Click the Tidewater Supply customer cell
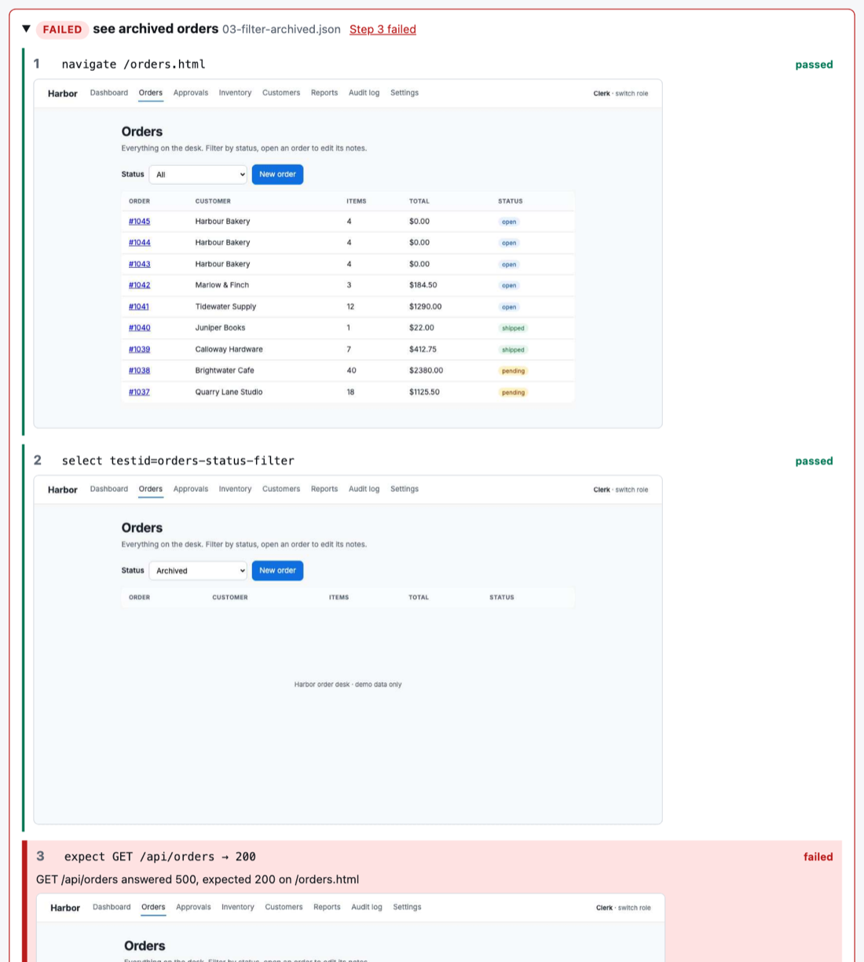Viewport: 864px width, 962px height. [x=225, y=307]
